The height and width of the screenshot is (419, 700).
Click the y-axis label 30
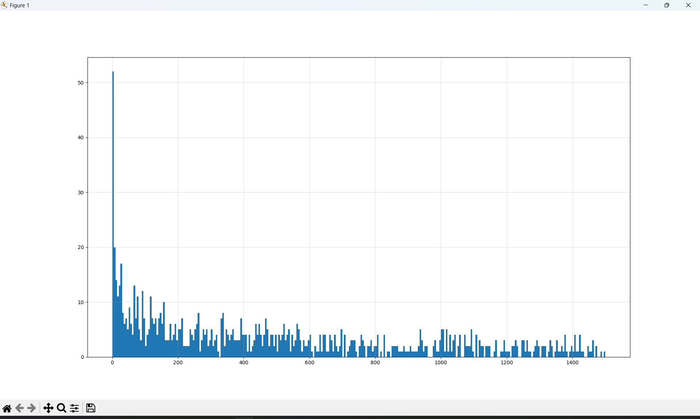coord(81,193)
